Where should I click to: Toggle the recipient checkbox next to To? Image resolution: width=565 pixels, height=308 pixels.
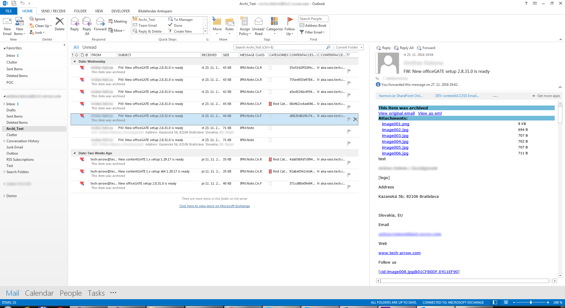[x=384, y=78]
